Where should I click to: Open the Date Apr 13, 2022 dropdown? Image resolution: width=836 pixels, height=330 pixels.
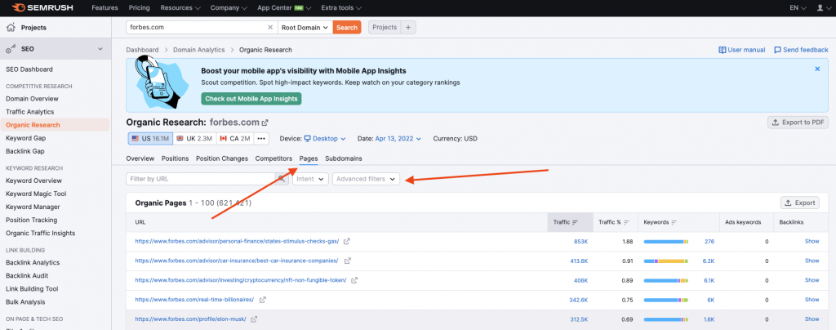click(398, 138)
